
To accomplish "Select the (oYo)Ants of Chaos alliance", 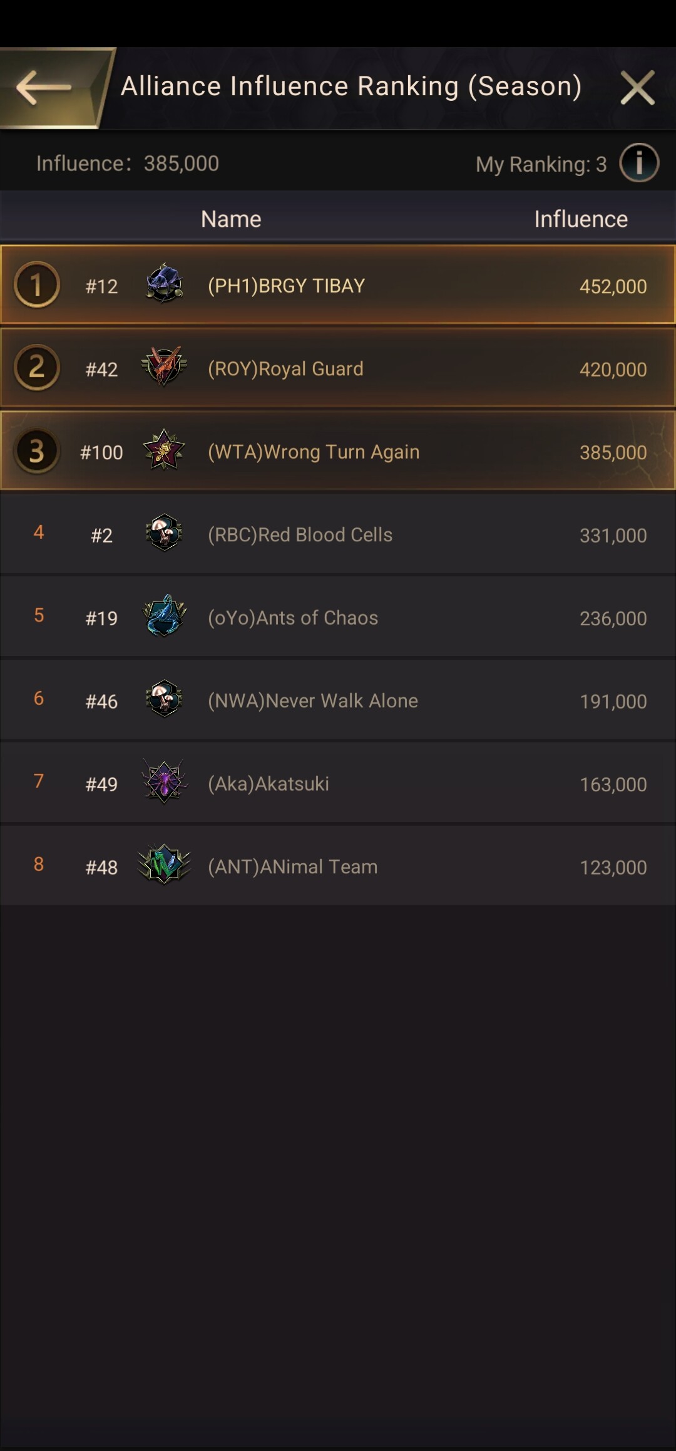I will coord(293,618).
